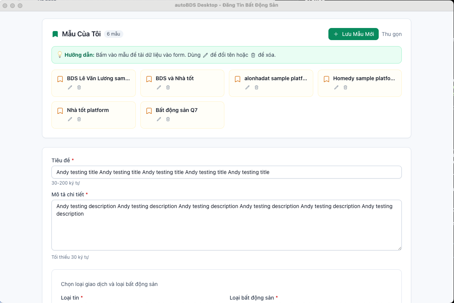Load the Nhà tốt platform template
The height and width of the screenshot is (303, 454).
(93, 115)
